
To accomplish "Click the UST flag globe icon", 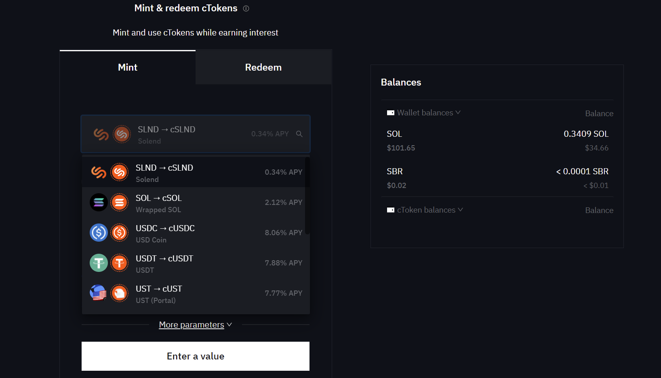I will [x=99, y=293].
